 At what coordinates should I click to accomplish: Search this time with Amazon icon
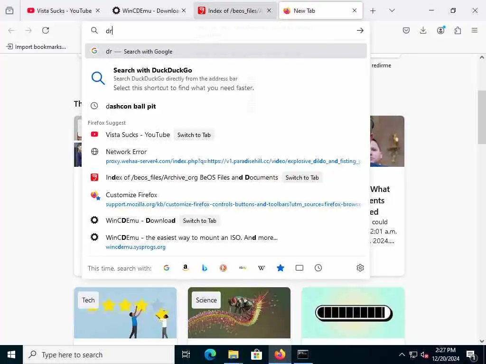coord(186,268)
